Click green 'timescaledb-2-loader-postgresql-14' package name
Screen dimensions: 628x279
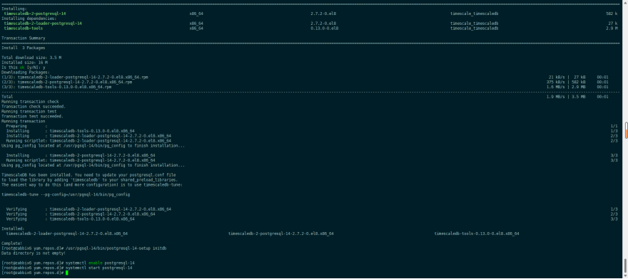pyautogui.click(x=43, y=23)
